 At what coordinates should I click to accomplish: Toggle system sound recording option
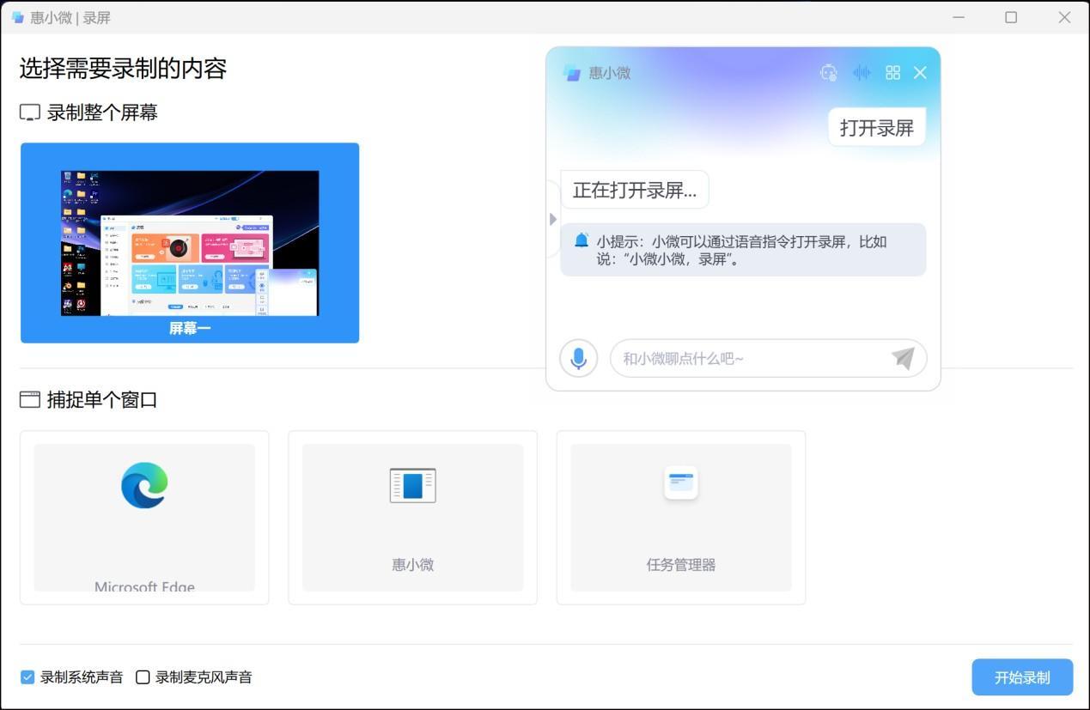point(27,677)
